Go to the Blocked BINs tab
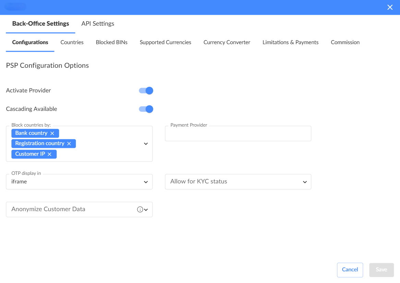The image size is (400, 283). (x=111, y=42)
